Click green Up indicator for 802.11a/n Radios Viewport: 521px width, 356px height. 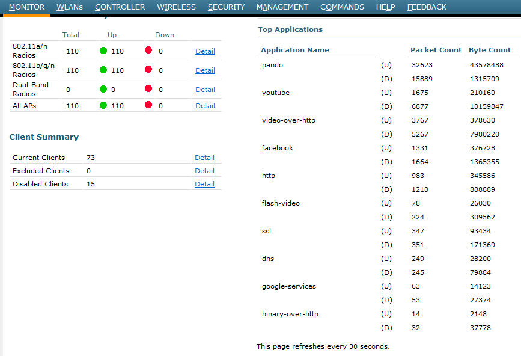pyautogui.click(x=103, y=51)
